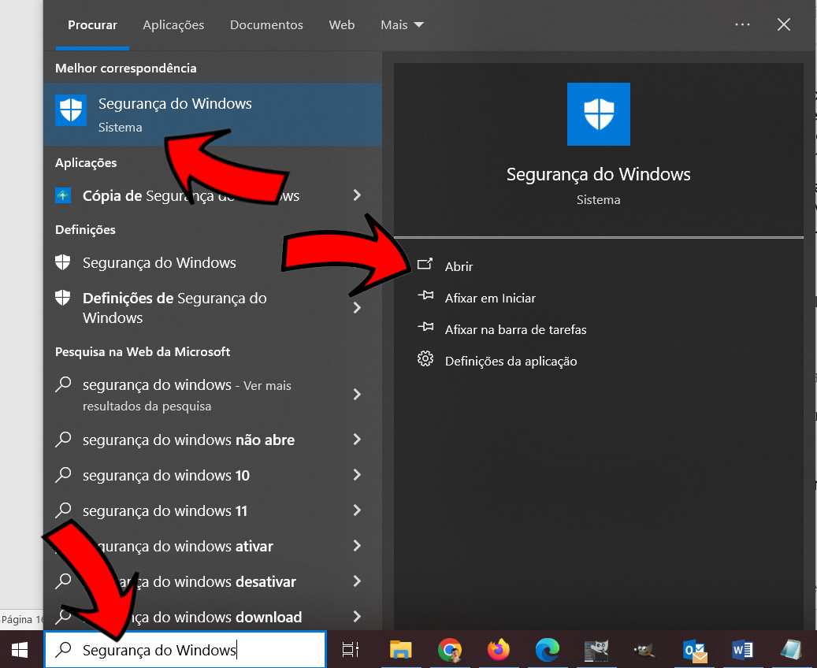This screenshot has width=817, height=668.
Task: Open Definições da aplicação
Action: click(x=511, y=361)
